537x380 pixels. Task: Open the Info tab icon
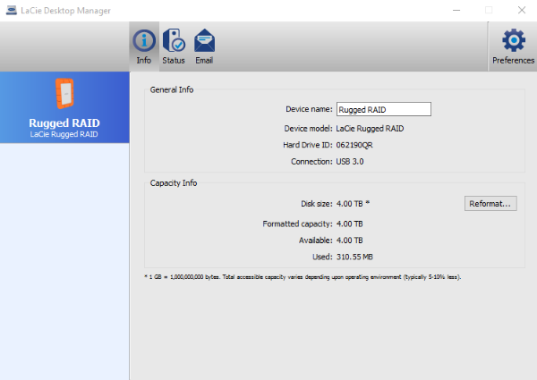coord(144,41)
